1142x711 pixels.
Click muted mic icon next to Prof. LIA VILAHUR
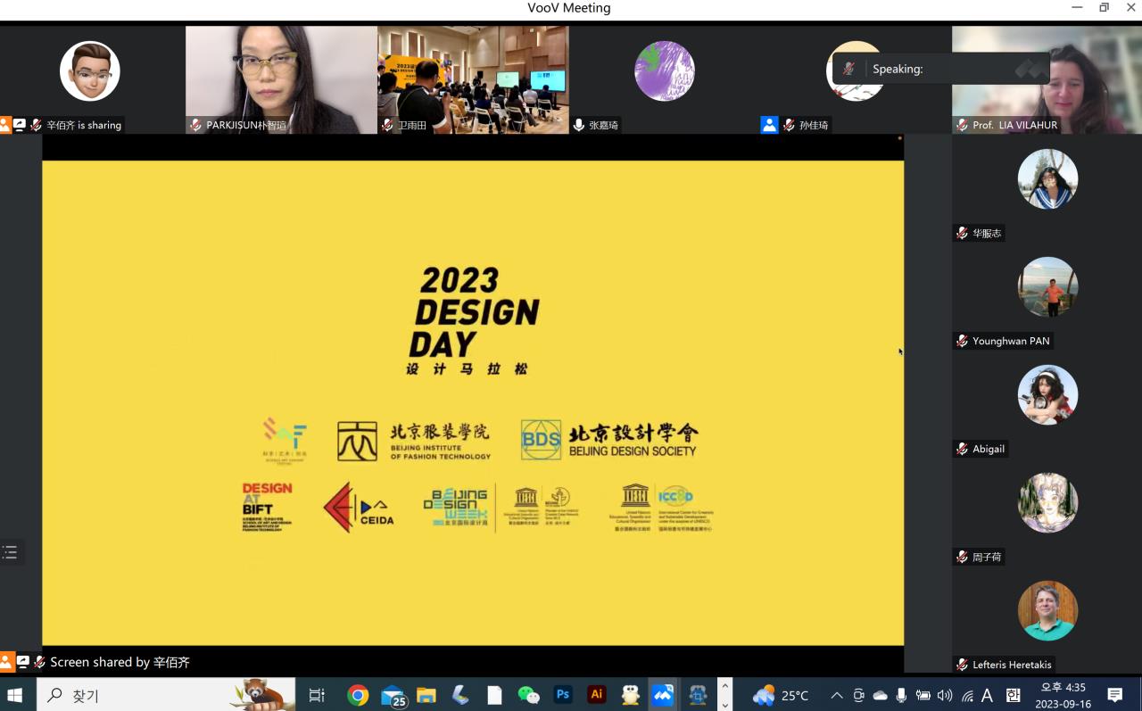[x=962, y=126]
